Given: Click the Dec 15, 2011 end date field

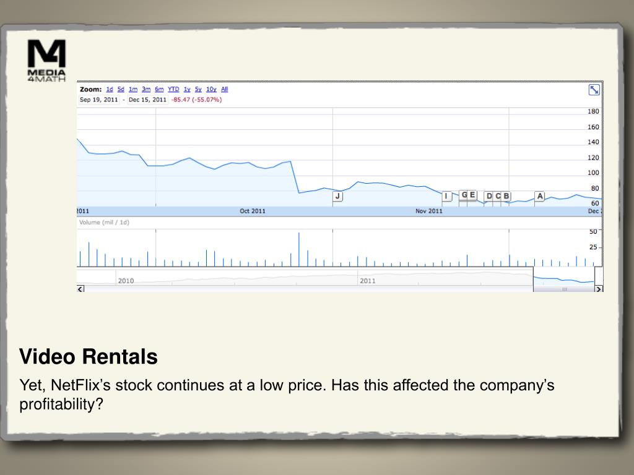Looking at the screenshot, I should [x=147, y=100].
